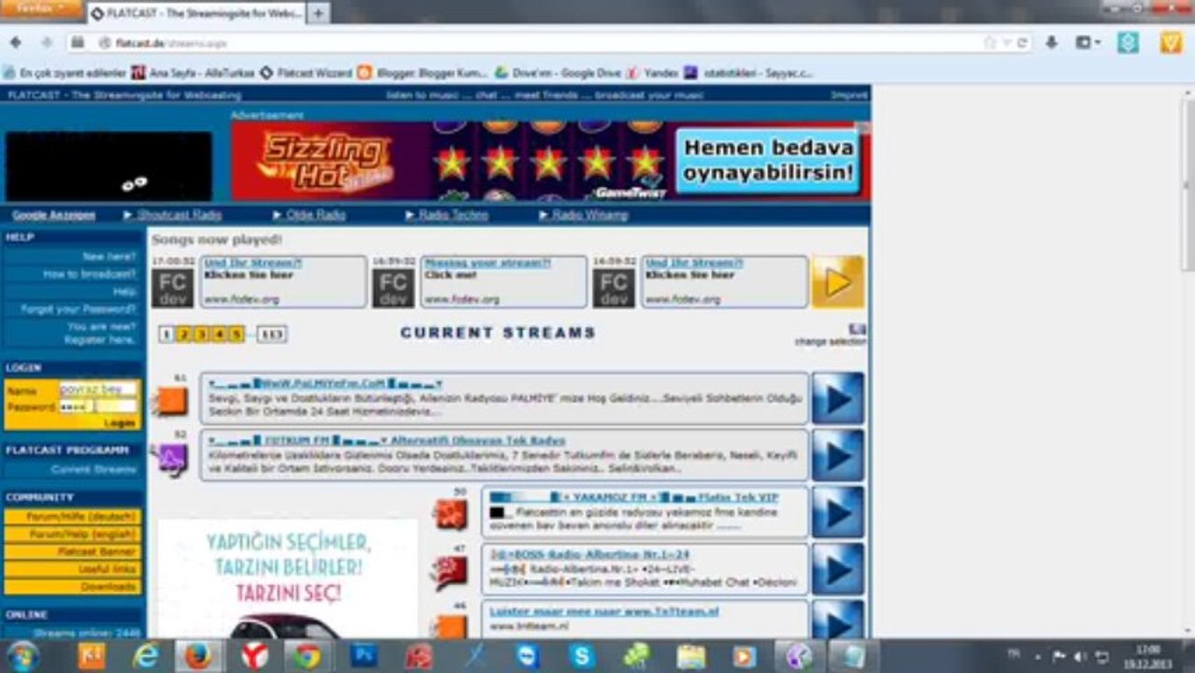The width and height of the screenshot is (1195, 673).
Task: Open Forum/Hilfe (deutsch) button
Action: 73,517
